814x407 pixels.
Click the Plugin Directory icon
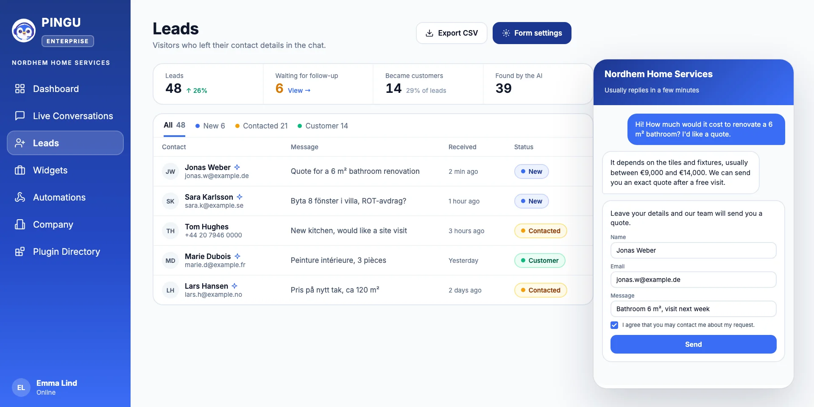pos(20,251)
